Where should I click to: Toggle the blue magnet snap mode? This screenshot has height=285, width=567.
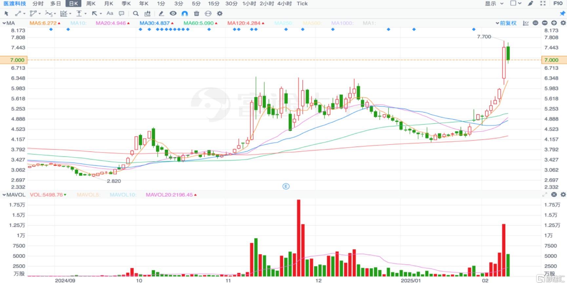(x=185, y=13)
